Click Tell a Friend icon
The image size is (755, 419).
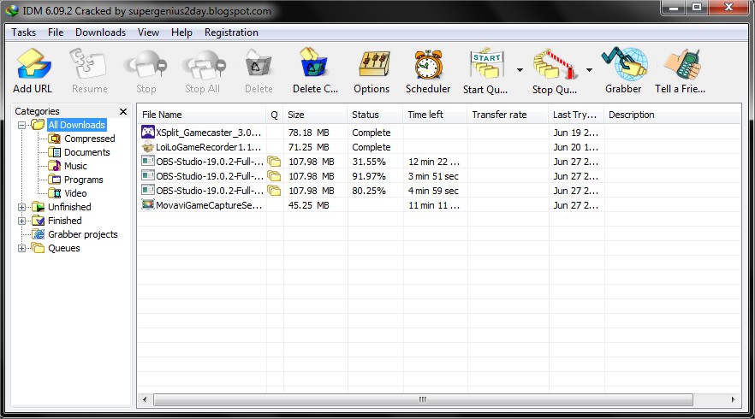coord(681,63)
